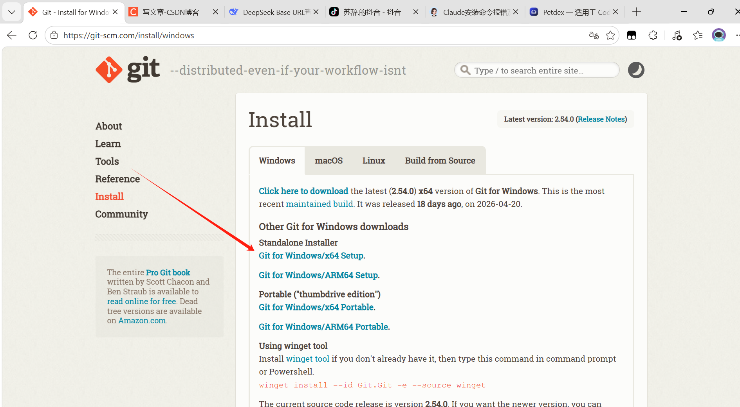Reload the current page

click(x=33, y=35)
